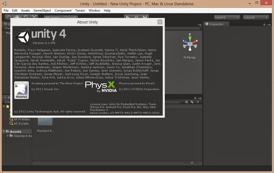Viewport: 274px width, 173px height.
Task: Open the Assets menu
Action: click(x=25, y=11)
